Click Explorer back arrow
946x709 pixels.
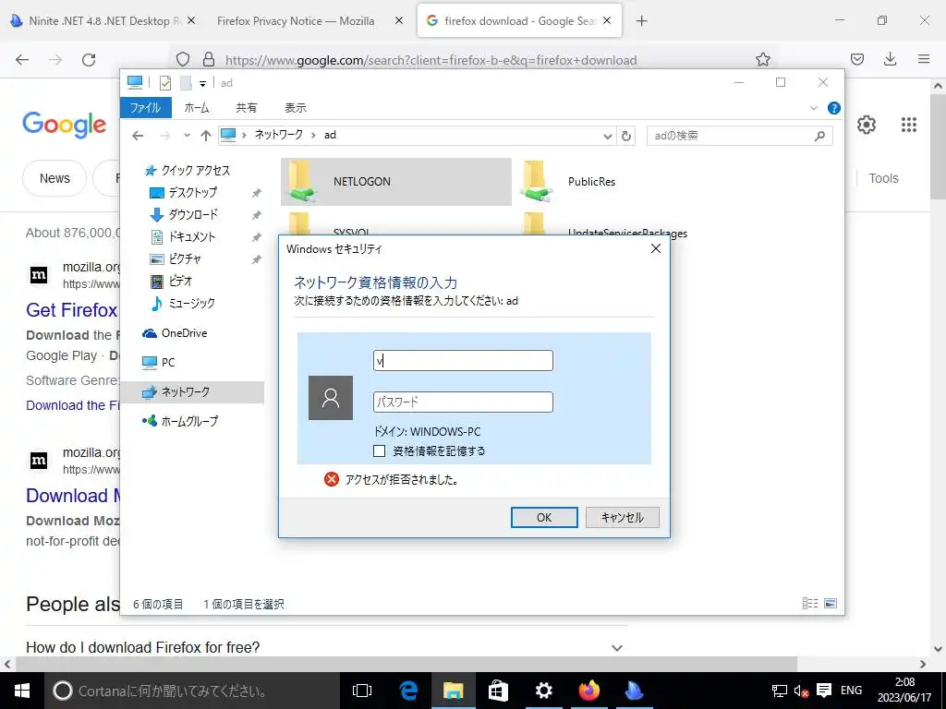coord(138,136)
